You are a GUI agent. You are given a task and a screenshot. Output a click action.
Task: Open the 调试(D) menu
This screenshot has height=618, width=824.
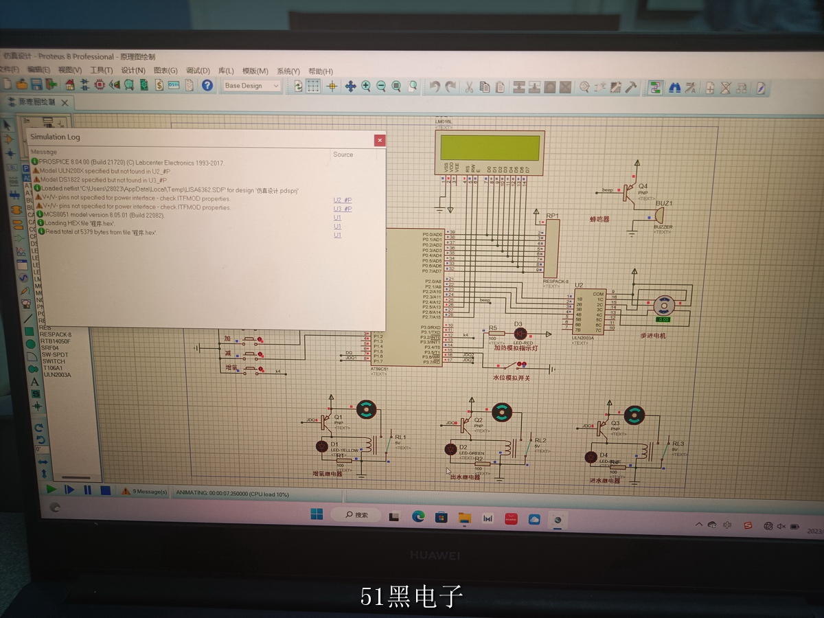tap(198, 71)
